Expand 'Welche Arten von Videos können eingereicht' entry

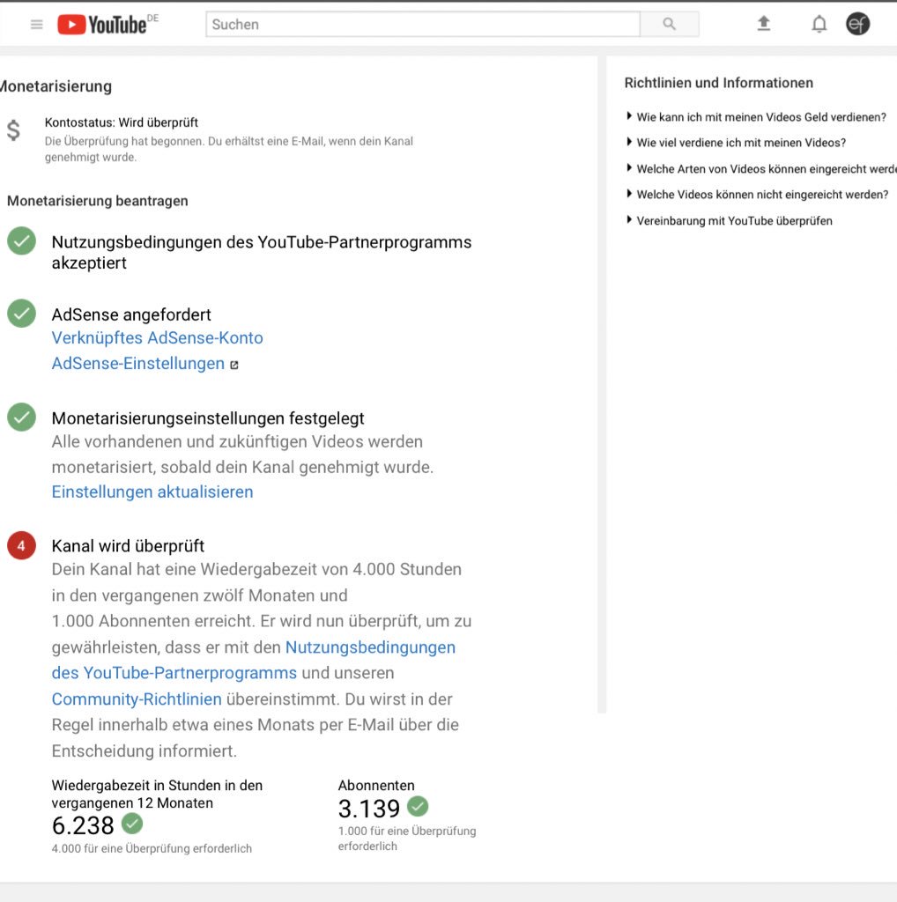click(x=761, y=168)
